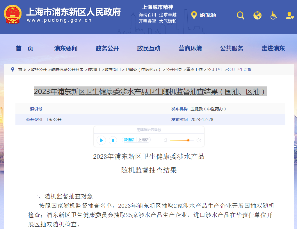Screen dimensions: 297x229
Task: Click the 索引号 label
Action: pyautogui.click(x=36, y=109)
